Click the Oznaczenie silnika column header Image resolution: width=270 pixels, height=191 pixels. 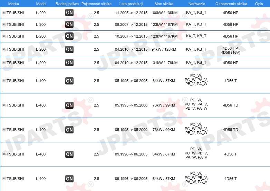tap(231, 4)
